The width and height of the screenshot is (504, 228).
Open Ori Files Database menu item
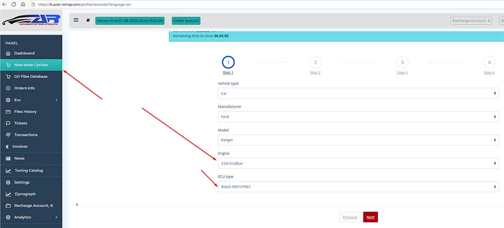pyautogui.click(x=31, y=77)
